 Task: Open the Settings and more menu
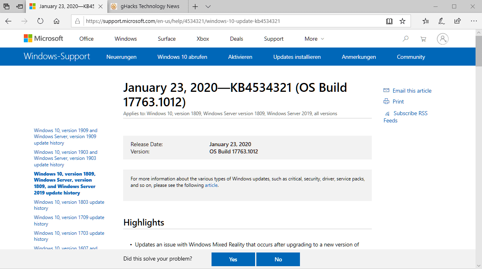coord(474,21)
